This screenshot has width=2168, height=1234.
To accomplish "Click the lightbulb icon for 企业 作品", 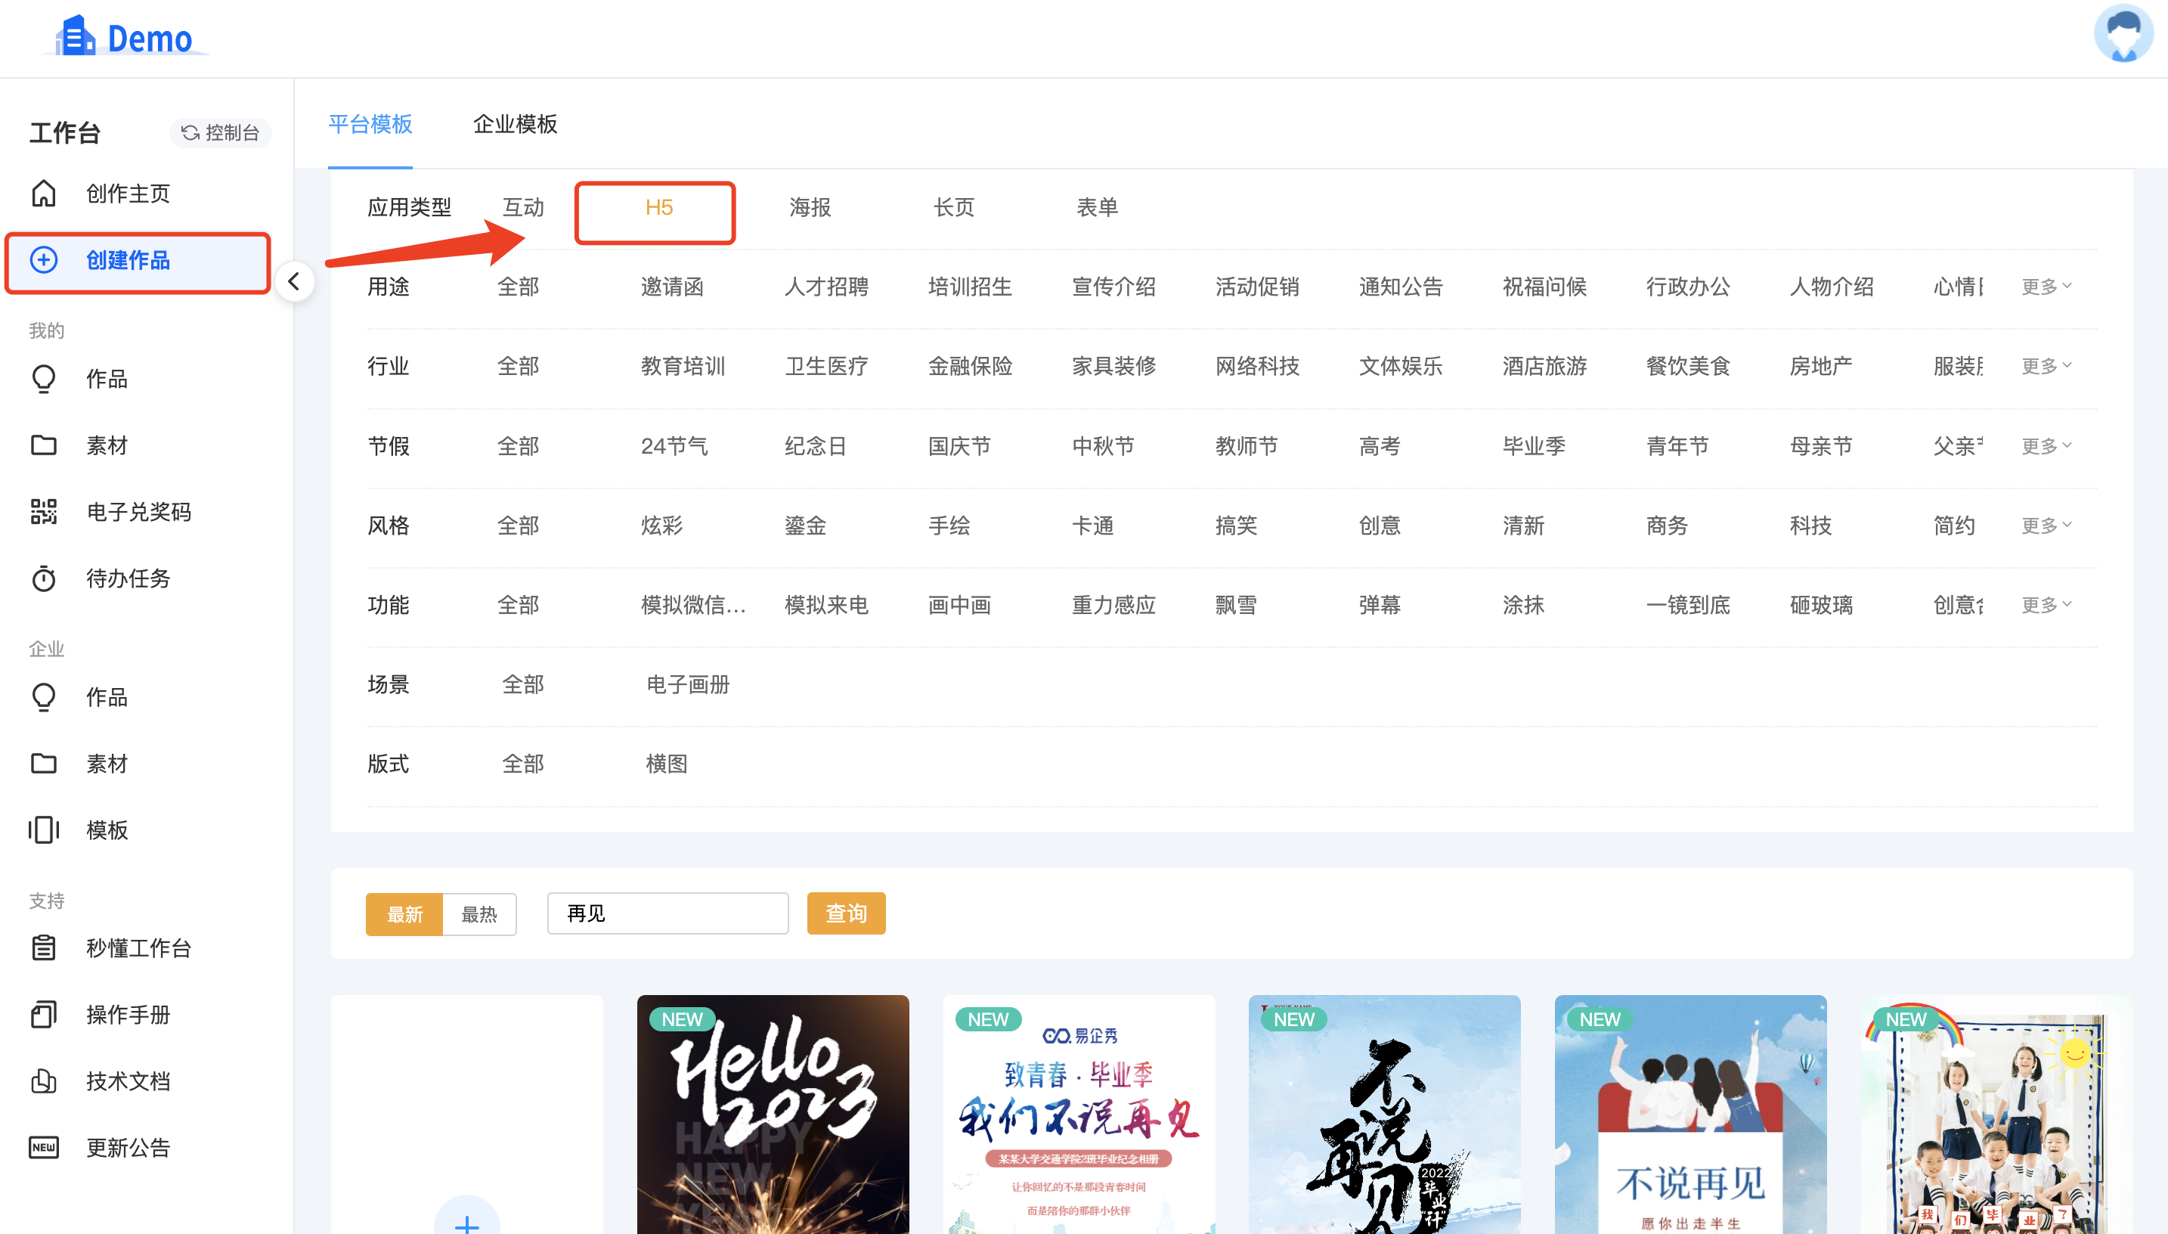I will click(x=44, y=696).
